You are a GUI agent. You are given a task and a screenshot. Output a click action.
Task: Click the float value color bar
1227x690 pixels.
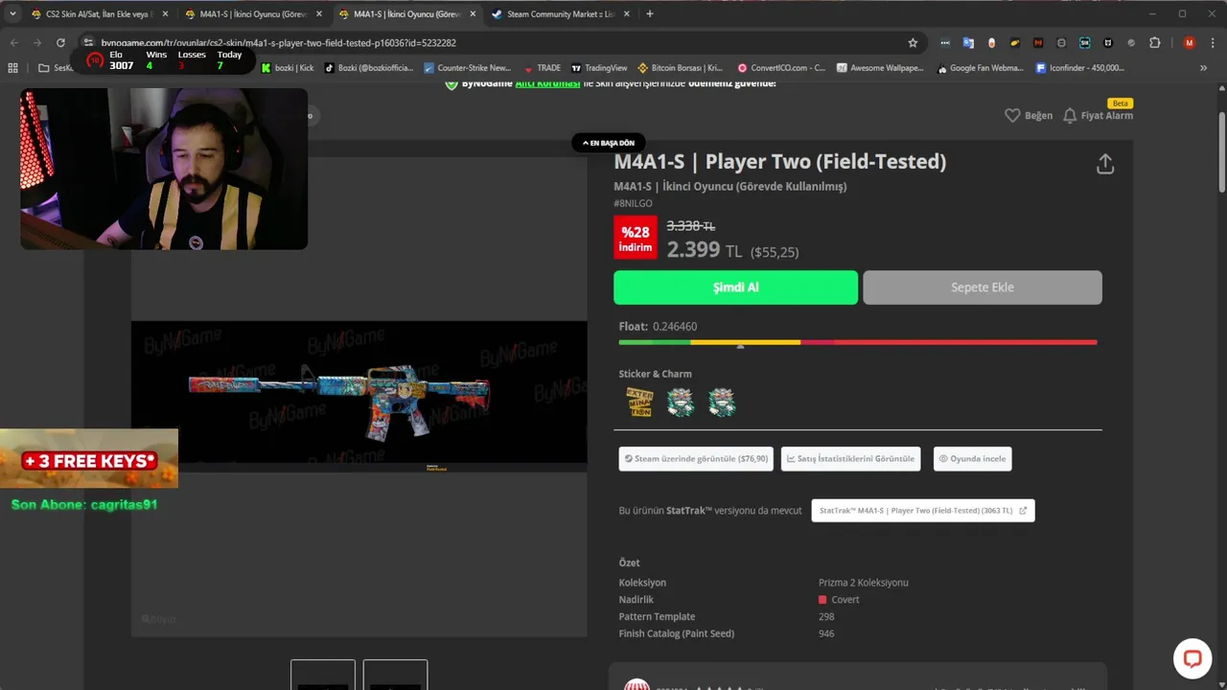pos(858,342)
